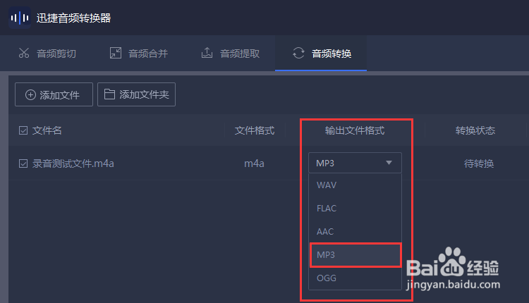Screen dimensions: 529x303
Task: Click the scissors icon for 音频剪切
Action: 23,53
